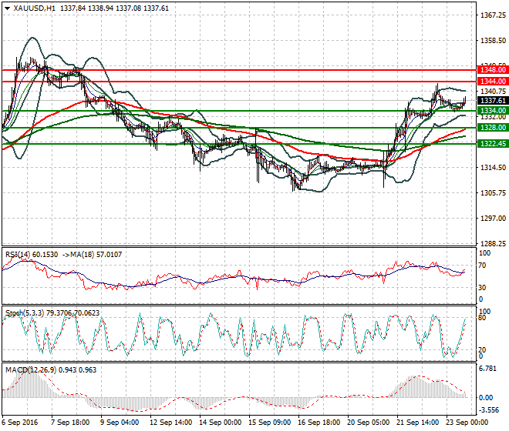
Task: Select the XAUUSD,H1 chart title
Action: 35,8
